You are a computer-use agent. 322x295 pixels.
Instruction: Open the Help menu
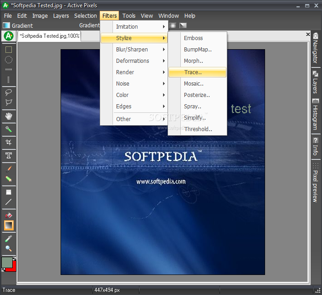190,16
